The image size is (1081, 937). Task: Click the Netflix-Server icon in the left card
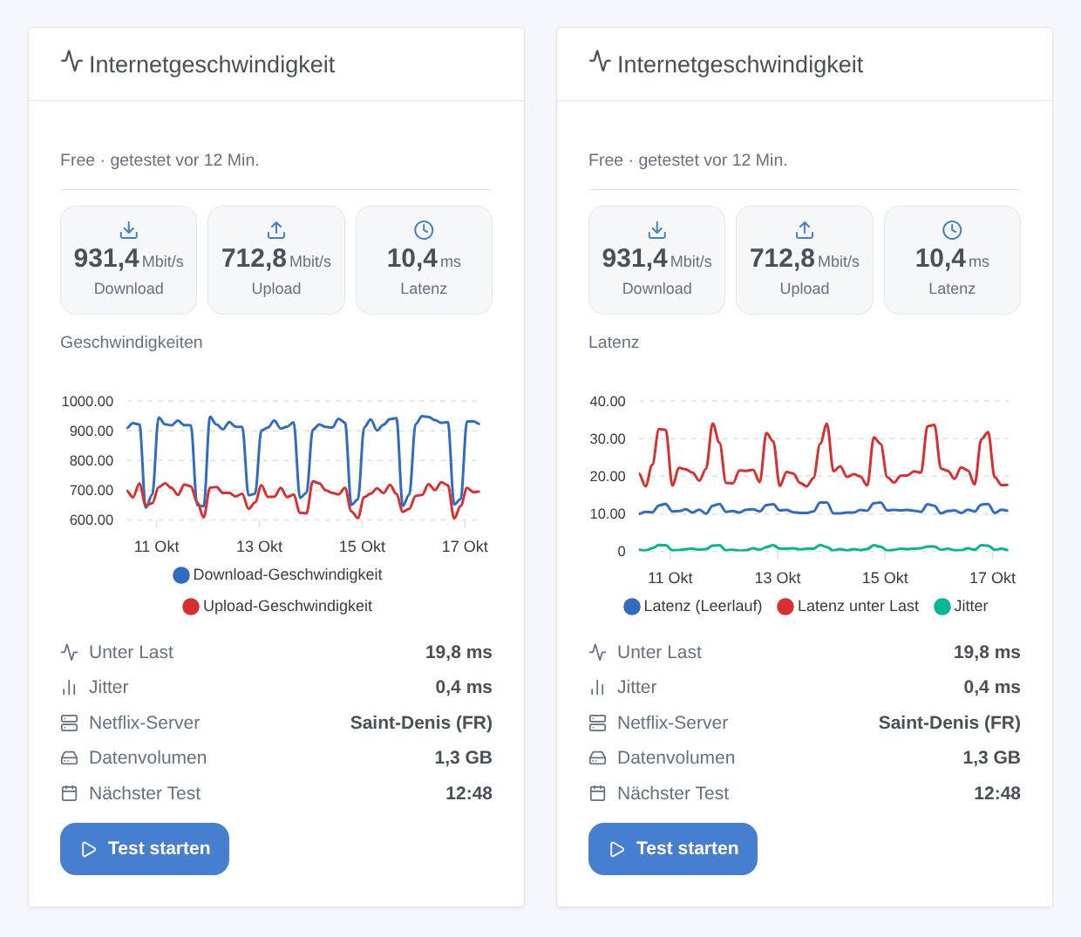pyautogui.click(x=70, y=723)
